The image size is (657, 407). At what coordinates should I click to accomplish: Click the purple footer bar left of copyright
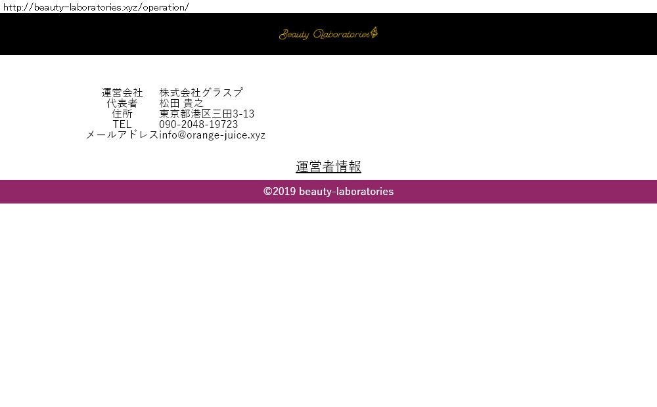pyautogui.click(x=131, y=192)
